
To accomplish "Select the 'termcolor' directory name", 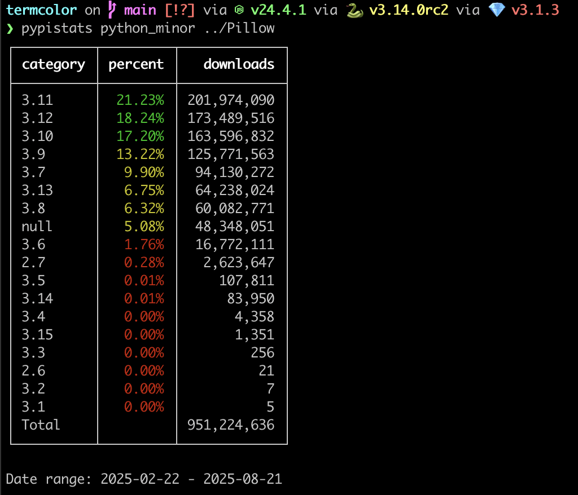I will pos(42,10).
